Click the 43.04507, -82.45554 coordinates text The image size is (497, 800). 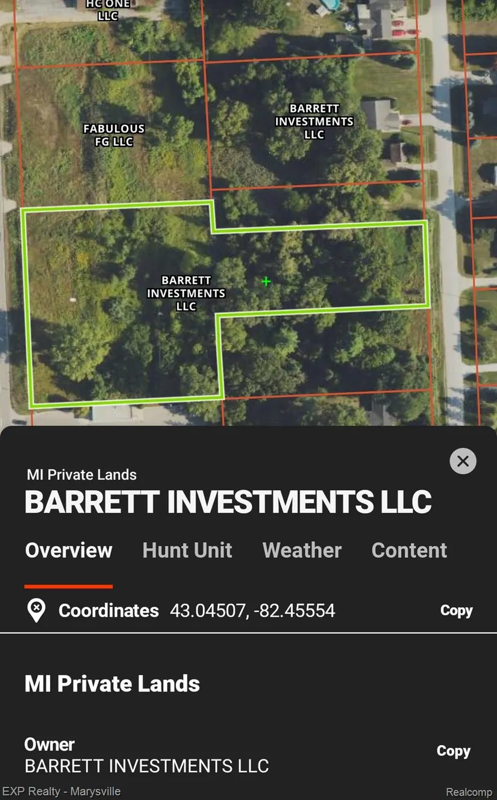click(x=252, y=611)
